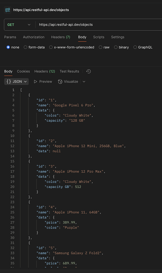162x273 pixels.
Task: Switch to the Scripts tab
Action: point(98,37)
